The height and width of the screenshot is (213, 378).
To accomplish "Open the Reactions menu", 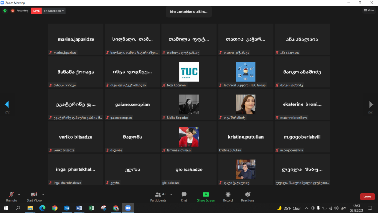I will pyautogui.click(x=247, y=196).
